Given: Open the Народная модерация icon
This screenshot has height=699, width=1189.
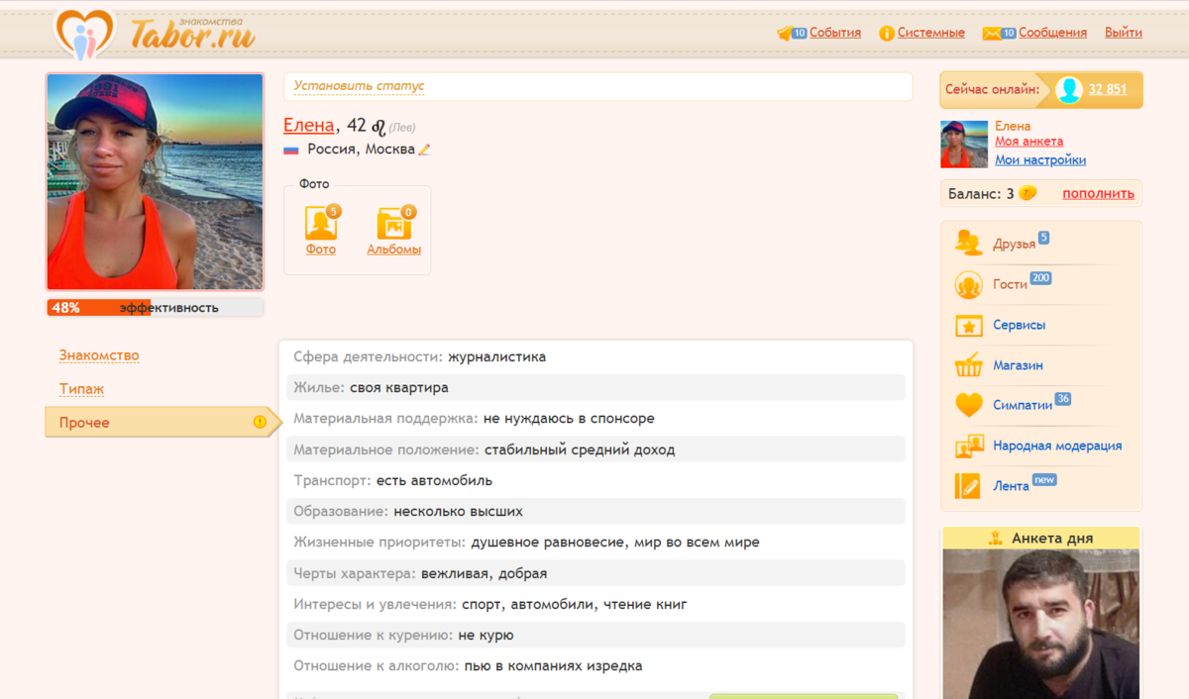Looking at the screenshot, I should (968, 447).
